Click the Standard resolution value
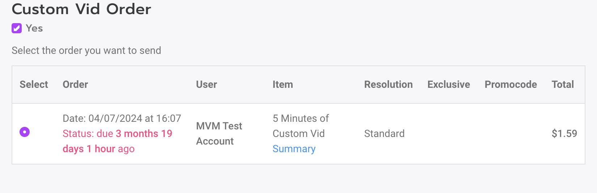 [384, 133]
